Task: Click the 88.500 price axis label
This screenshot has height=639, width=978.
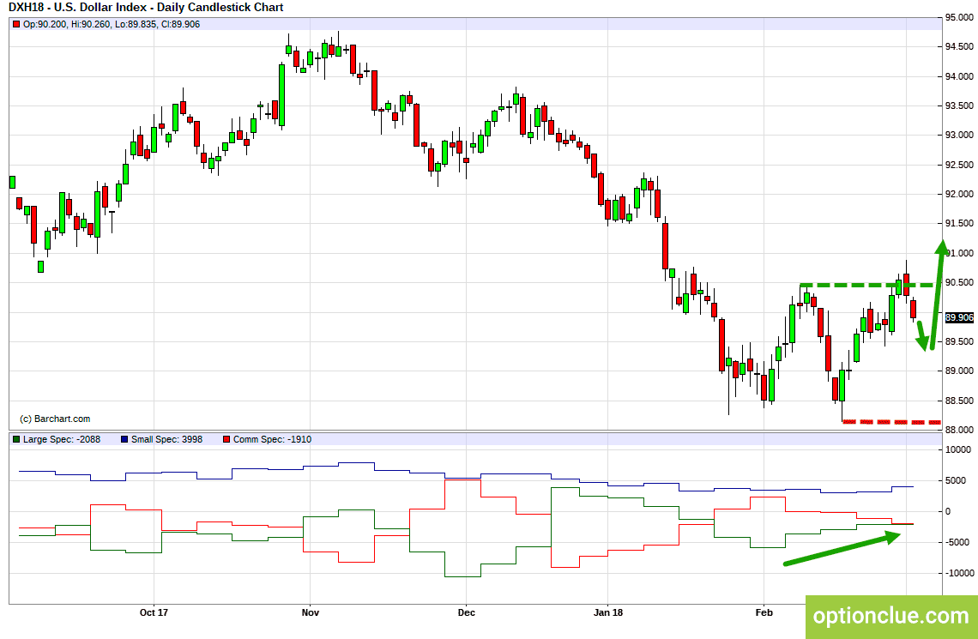Action: click(960, 401)
